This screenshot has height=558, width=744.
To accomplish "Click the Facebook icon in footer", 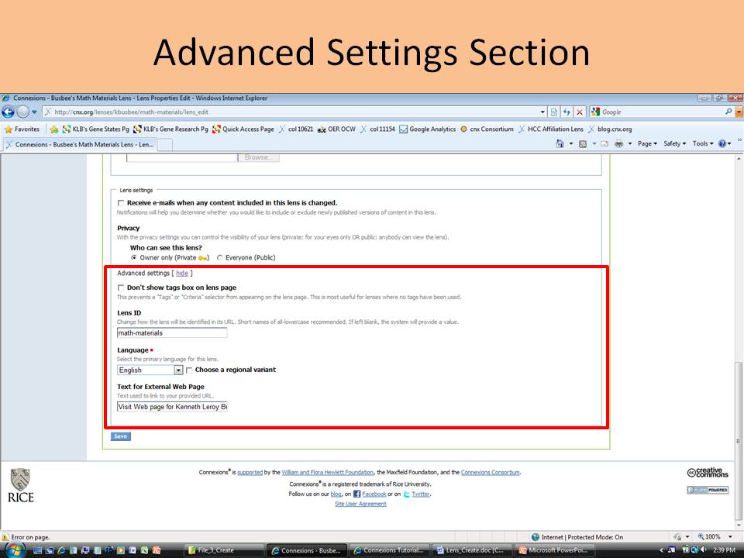I will pos(357,494).
